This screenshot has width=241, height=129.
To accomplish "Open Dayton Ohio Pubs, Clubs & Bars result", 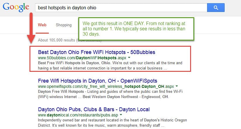I will (94, 109).
